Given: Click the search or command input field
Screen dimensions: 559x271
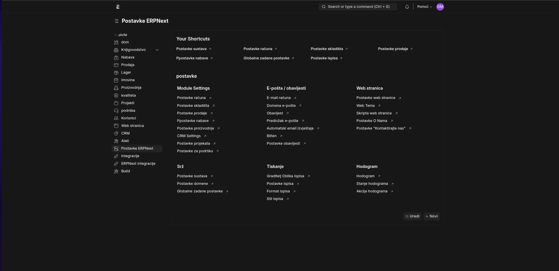Looking at the screenshot, I should pyautogui.click(x=358, y=7).
